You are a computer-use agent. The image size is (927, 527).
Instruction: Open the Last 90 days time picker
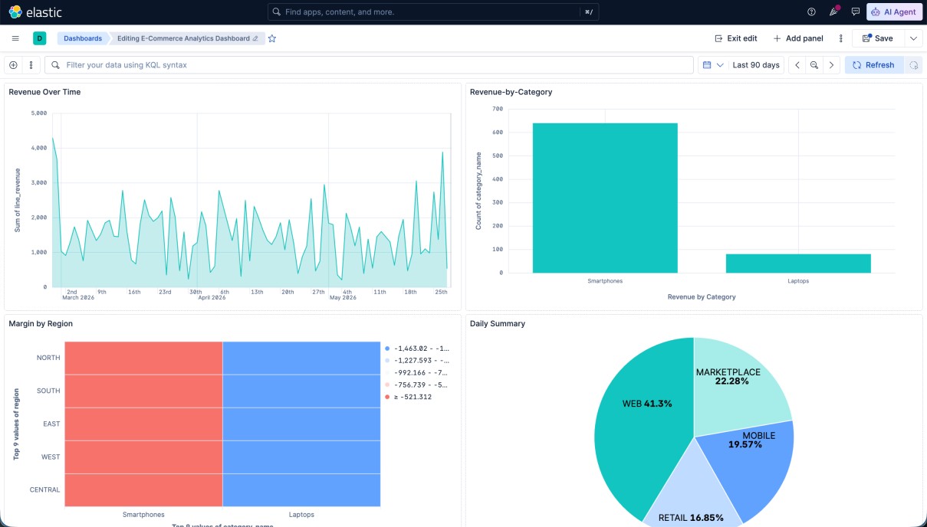pos(756,65)
